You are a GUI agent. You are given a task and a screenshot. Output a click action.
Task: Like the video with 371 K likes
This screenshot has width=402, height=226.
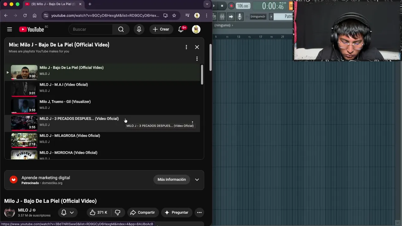coord(99,213)
